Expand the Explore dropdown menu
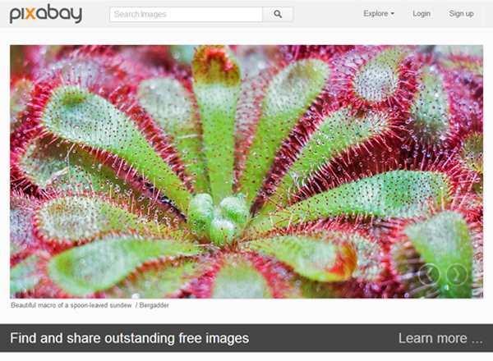Screen dimensions: 493x361 click(379, 14)
